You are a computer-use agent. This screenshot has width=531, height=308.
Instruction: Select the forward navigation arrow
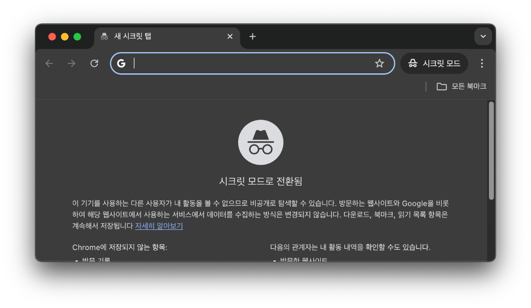(x=71, y=63)
